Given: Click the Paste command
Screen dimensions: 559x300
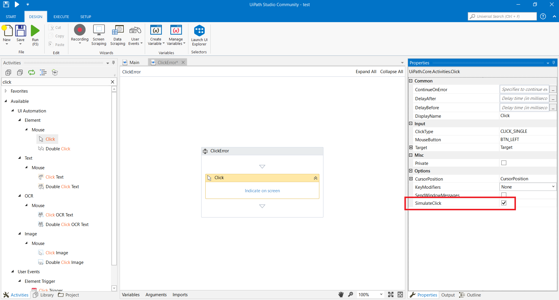Looking at the screenshot, I should [56, 45].
